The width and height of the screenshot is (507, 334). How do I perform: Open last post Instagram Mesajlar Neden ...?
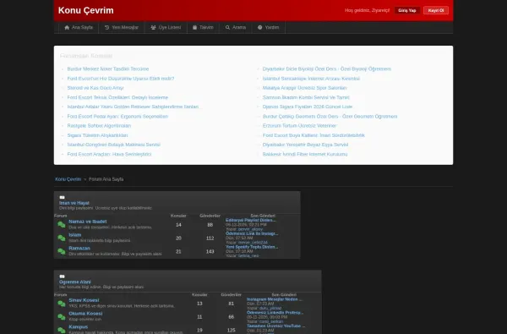(275, 299)
